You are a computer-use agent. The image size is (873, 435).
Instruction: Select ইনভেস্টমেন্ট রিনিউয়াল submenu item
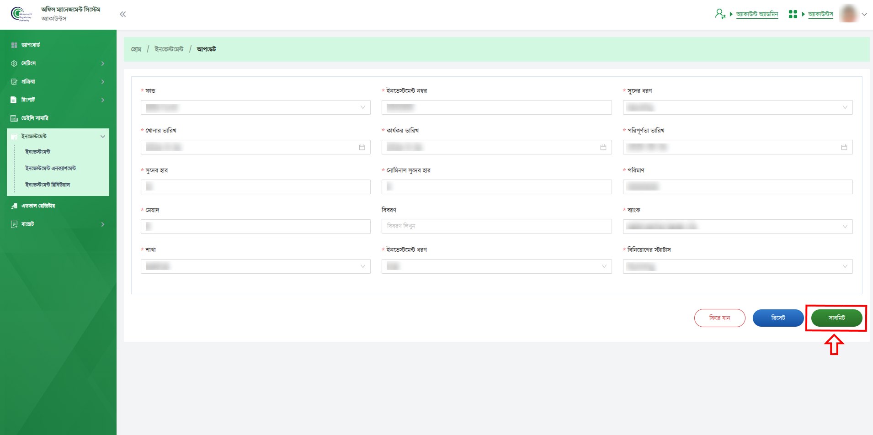48,185
